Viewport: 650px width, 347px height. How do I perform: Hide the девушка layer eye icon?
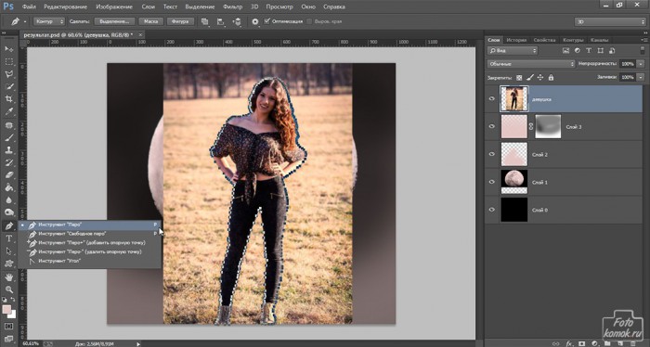point(491,99)
